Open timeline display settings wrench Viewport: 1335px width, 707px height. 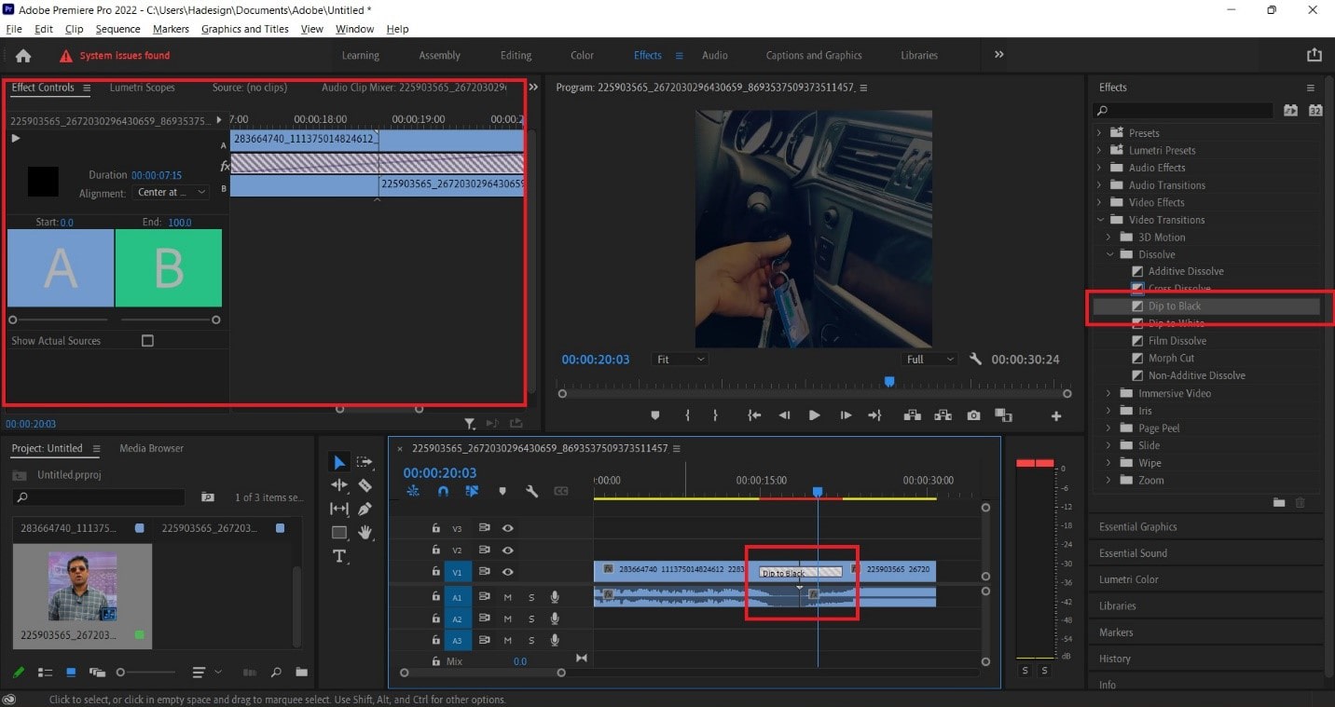(x=531, y=491)
